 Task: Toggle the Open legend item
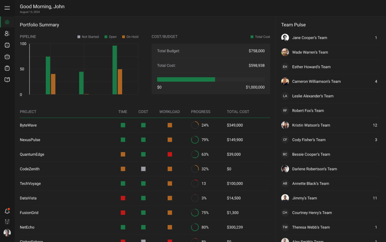tap(110, 37)
